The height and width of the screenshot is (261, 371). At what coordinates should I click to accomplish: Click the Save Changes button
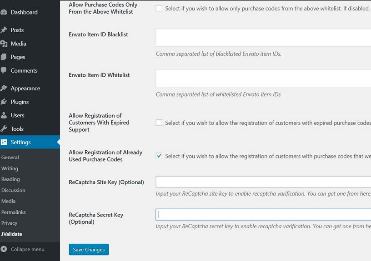pos(89,250)
